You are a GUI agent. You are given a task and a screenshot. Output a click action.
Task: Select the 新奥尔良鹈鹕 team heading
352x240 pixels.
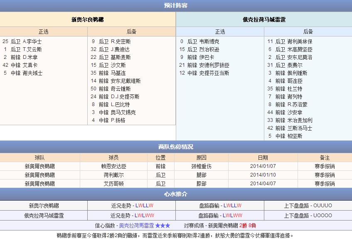88,19
